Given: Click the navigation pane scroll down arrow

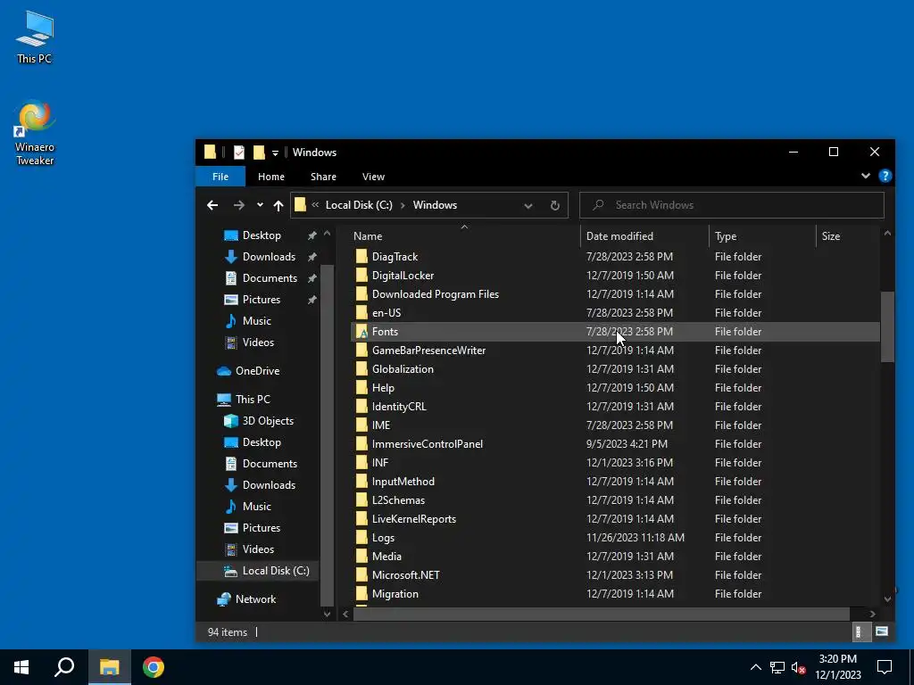Looking at the screenshot, I should point(327,614).
